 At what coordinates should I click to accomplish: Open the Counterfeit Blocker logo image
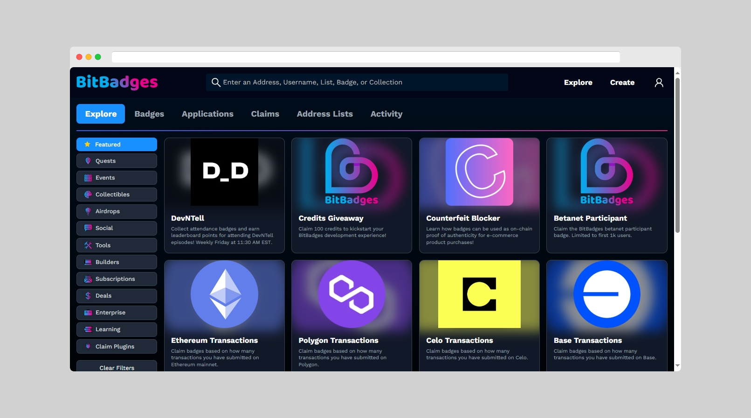pyautogui.click(x=479, y=172)
